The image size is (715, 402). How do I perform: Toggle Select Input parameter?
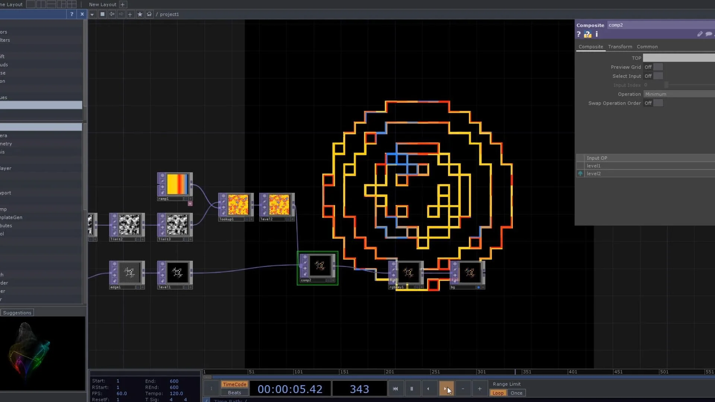pyautogui.click(x=658, y=76)
